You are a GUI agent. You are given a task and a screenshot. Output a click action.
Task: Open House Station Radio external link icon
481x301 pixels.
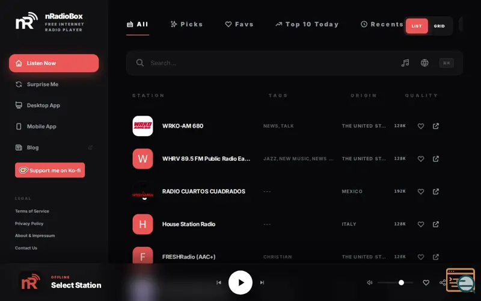point(435,224)
